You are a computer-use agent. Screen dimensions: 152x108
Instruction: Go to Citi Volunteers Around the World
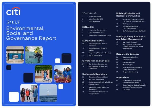pyautogui.click(x=134, y=31)
